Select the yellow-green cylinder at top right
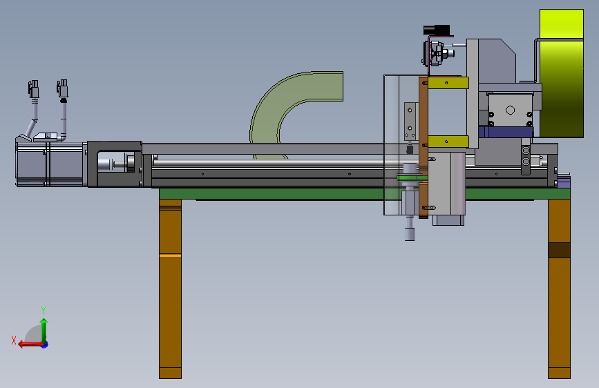Screen dimensions: 599x388 pyautogui.click(x=561, y=73)
